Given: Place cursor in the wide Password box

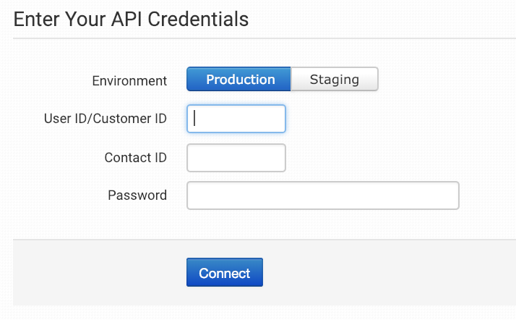Looking at the screenshot, I should click(322, 195).
